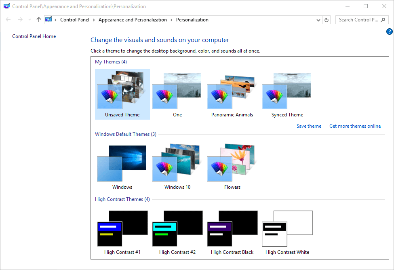
Task: Go up one level with Up arrow
Action: [38, 20]
